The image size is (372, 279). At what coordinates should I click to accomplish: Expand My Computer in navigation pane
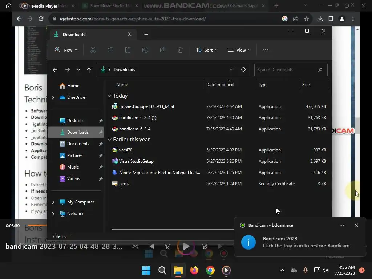coord(53,202)
